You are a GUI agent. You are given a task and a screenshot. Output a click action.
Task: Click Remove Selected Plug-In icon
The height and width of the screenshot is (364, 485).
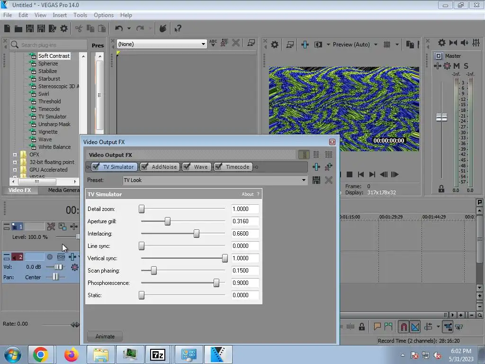[329, 167]
